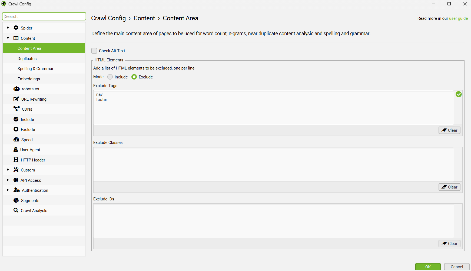Image resolution: width=471 pixels, height=271 pixels.
Task: Click the green validation check icon for Exclude Tags
Action: pyautogui.click(x=459, y=94)
